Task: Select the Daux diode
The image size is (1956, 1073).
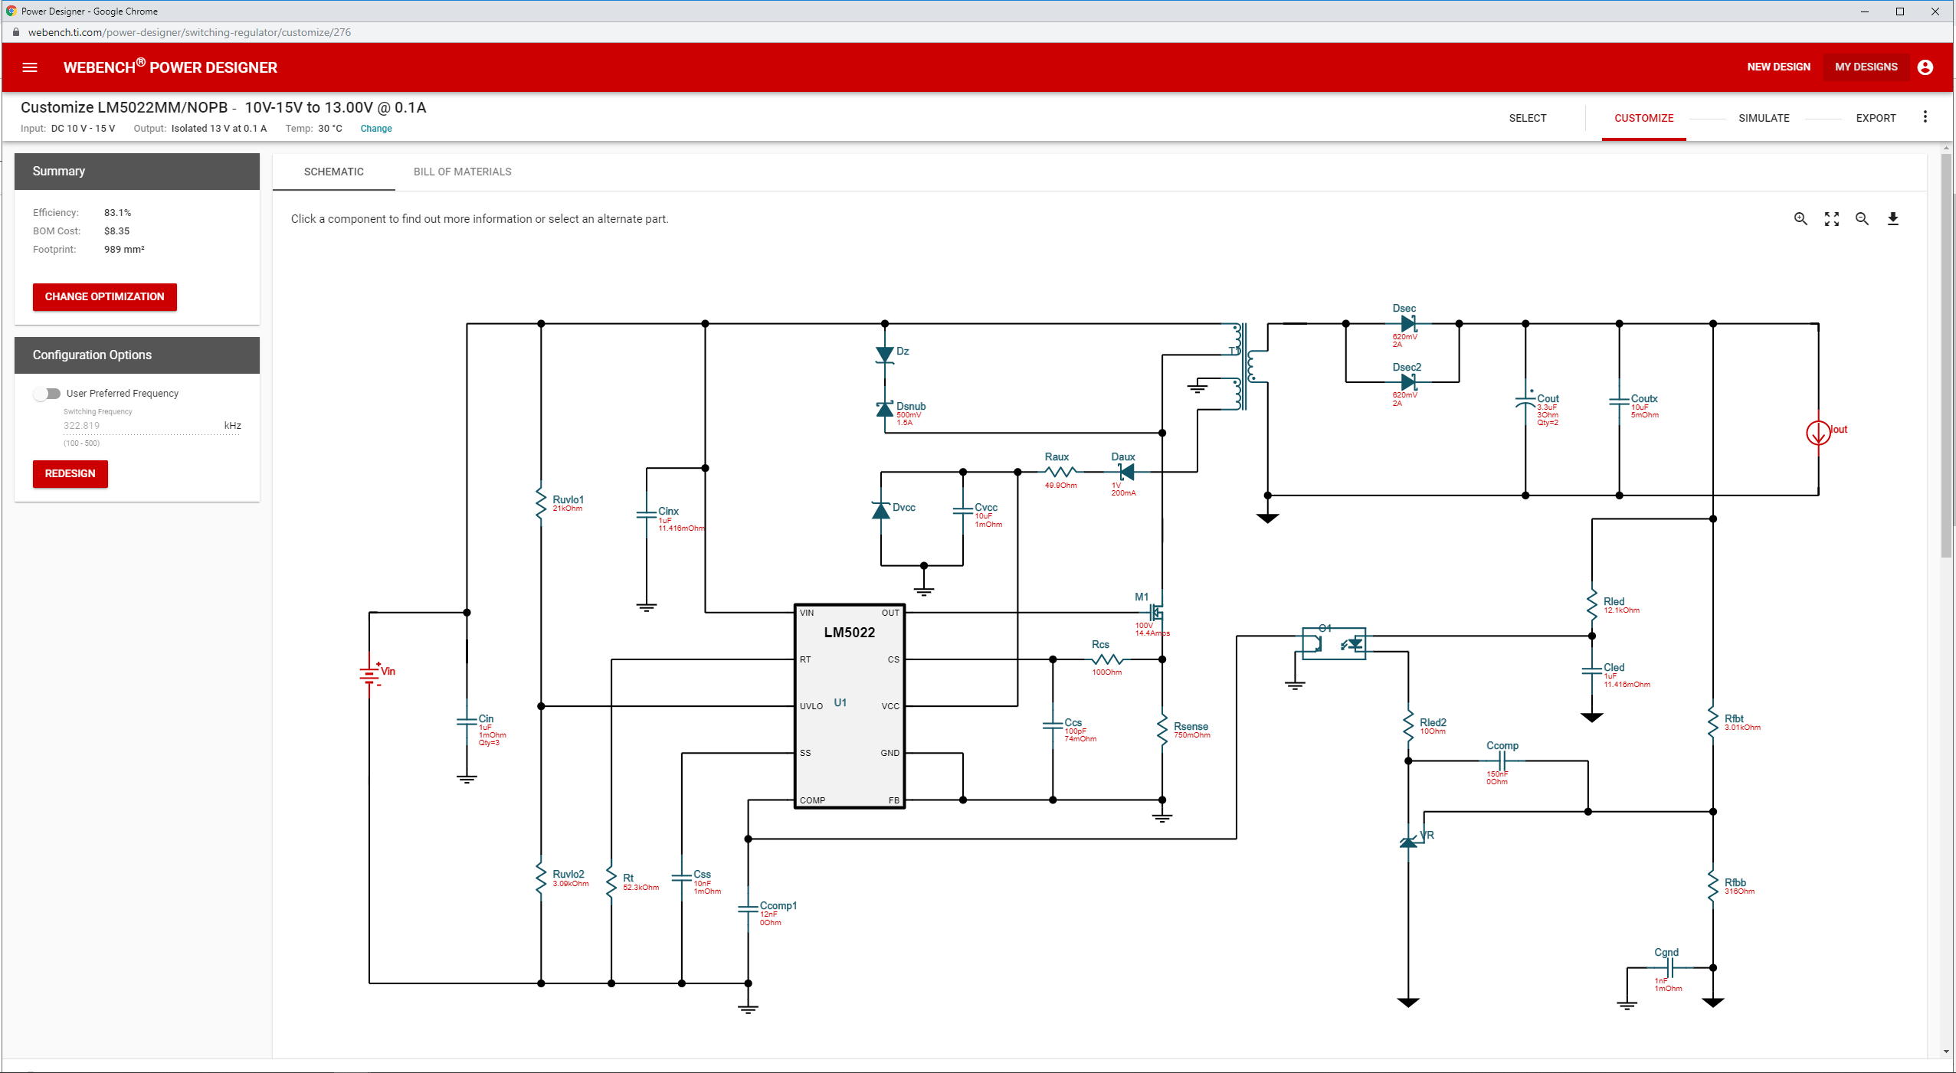Action: [x=1125, y=472]
